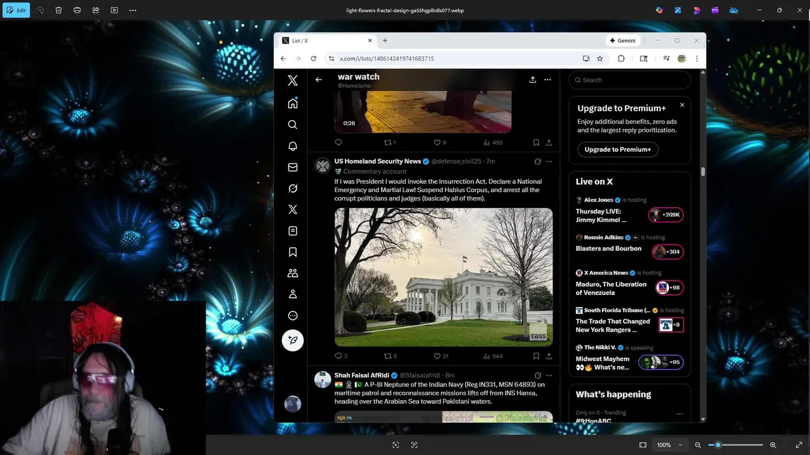
Task: Open Chrome extensions puzzle icon
Action: pos(621,58)
